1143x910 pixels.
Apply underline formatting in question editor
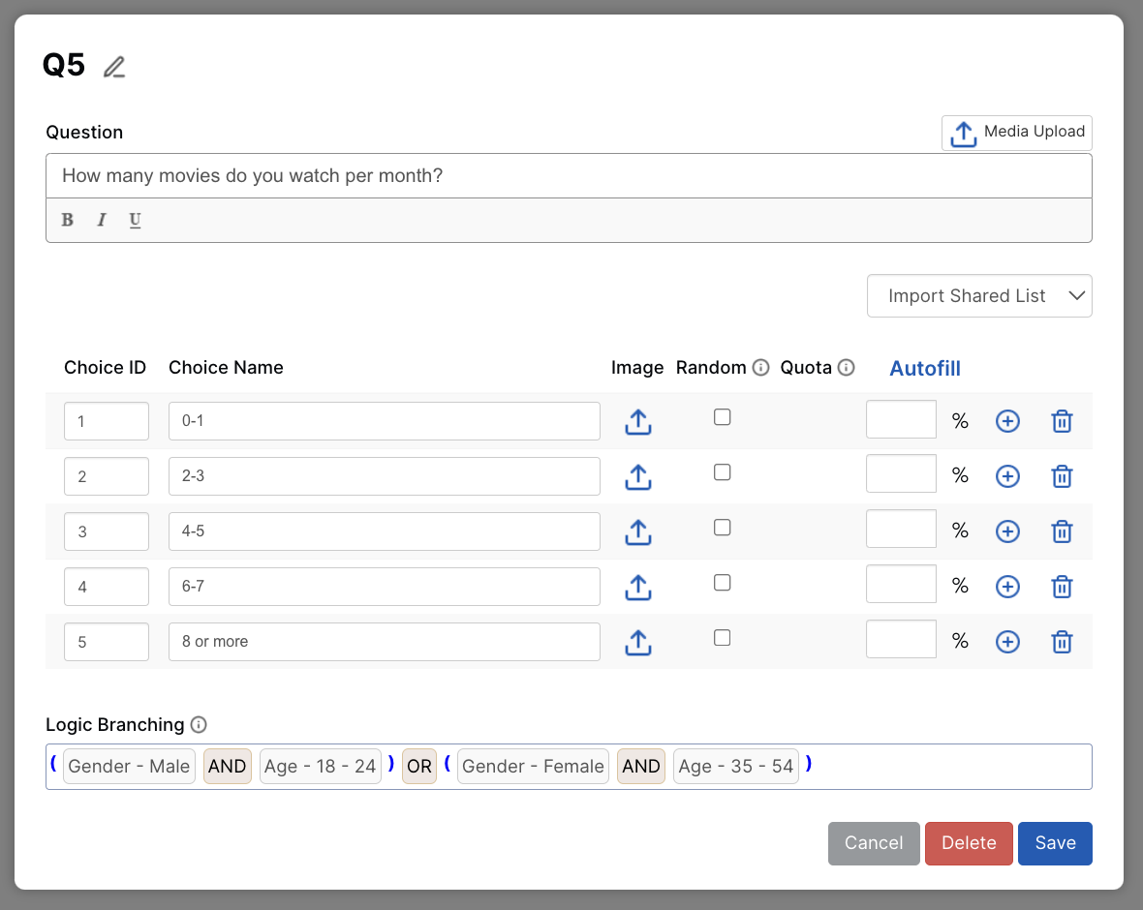(x=135, y=220)
